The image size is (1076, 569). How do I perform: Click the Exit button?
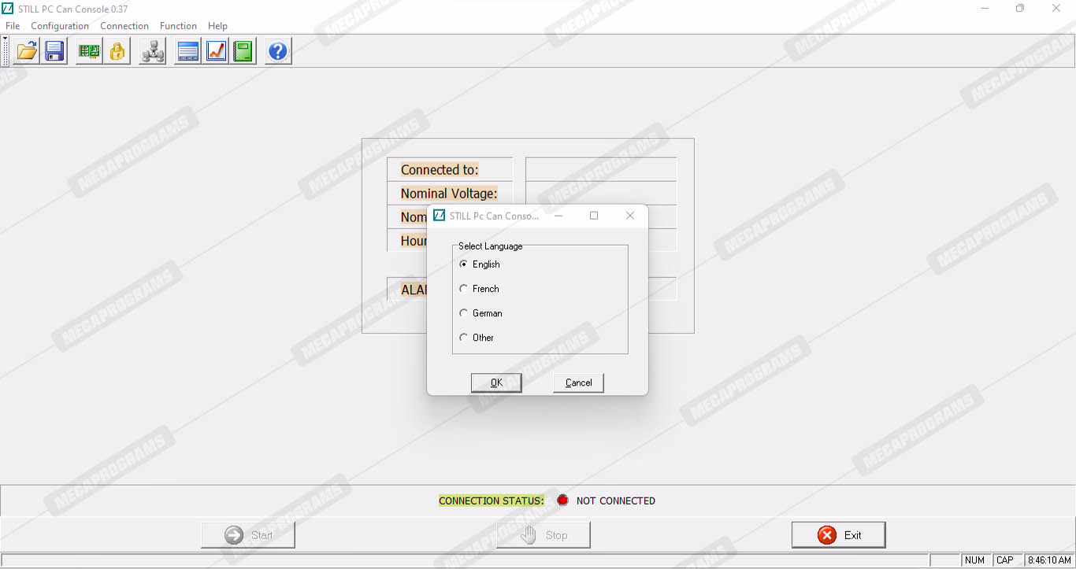[838, 535]
